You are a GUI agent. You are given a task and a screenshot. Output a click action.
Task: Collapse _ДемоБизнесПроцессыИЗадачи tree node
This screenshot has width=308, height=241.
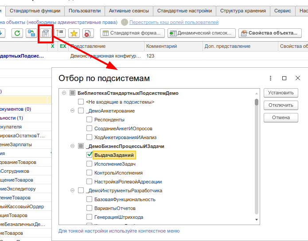[x=73, y=146]
